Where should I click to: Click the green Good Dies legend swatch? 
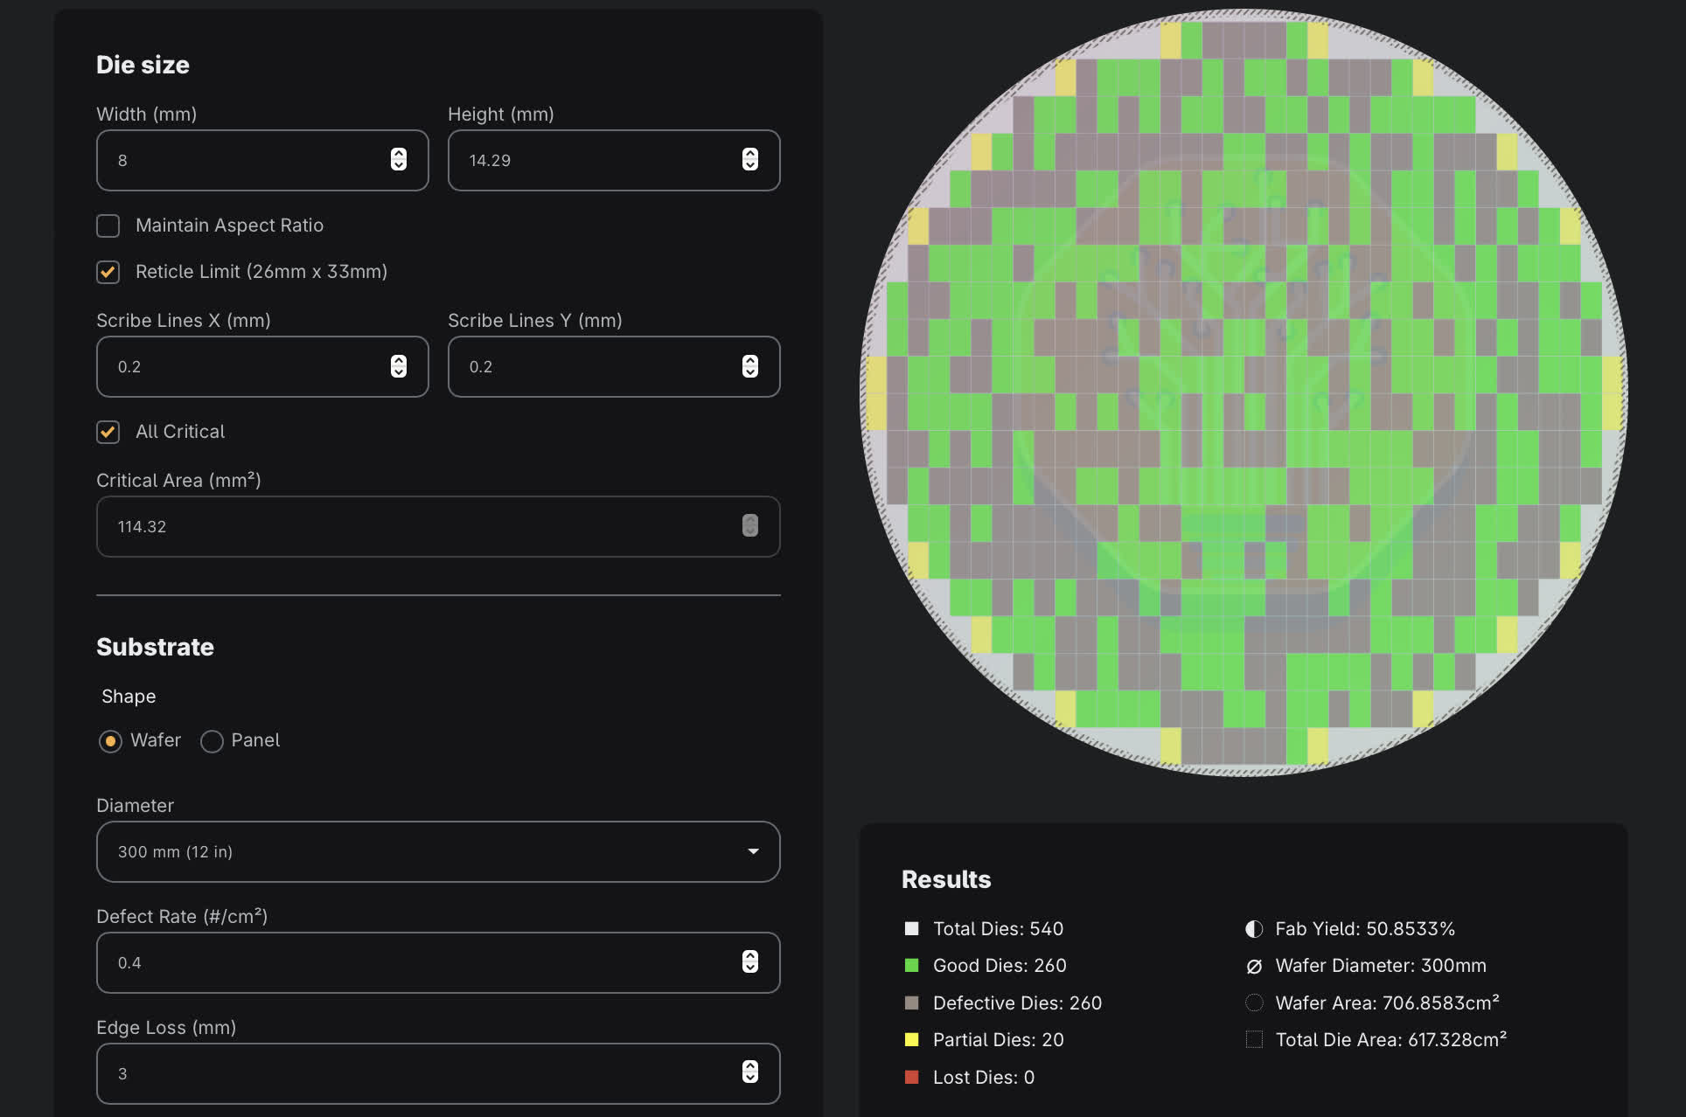click(x=911, y=966)
